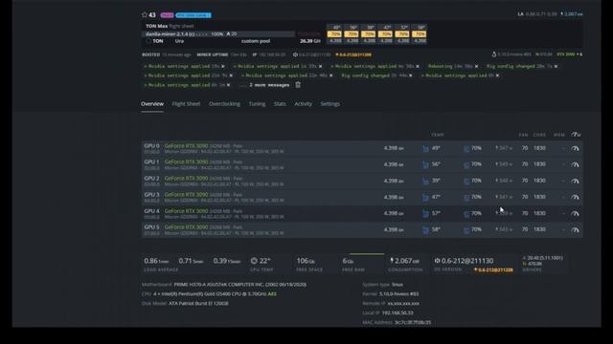Click fan icon beside 70% on GPU 2
This screenshot has height=344, width=613.
click(466, 182)
